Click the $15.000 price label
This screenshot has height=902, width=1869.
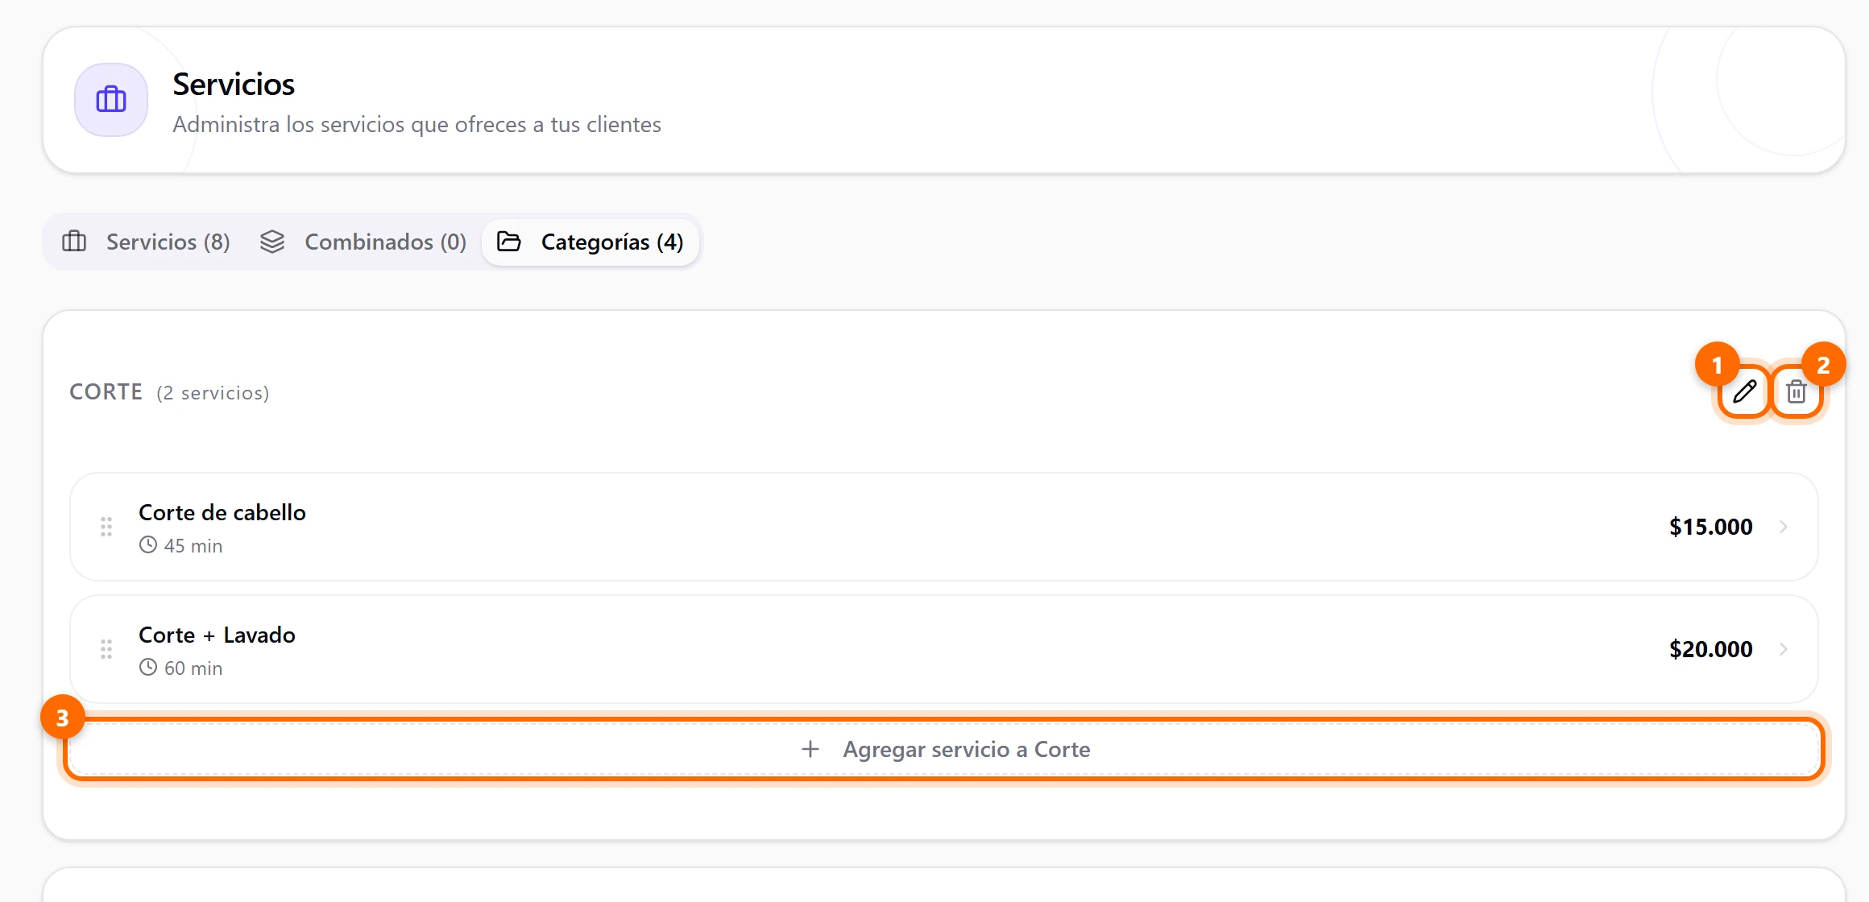[x=1711, y=527]
